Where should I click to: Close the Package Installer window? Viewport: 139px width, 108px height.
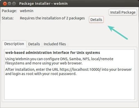5,4
